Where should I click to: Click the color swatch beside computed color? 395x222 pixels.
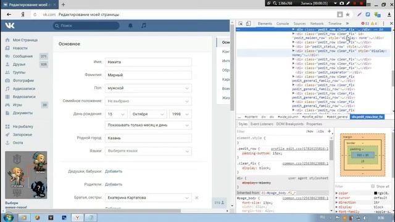[x=375, y=193]
